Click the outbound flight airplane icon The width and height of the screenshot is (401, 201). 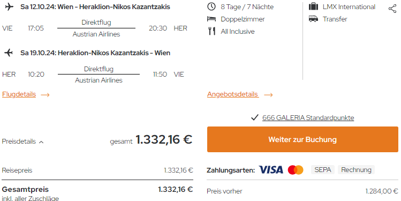(x=9, y=6)
